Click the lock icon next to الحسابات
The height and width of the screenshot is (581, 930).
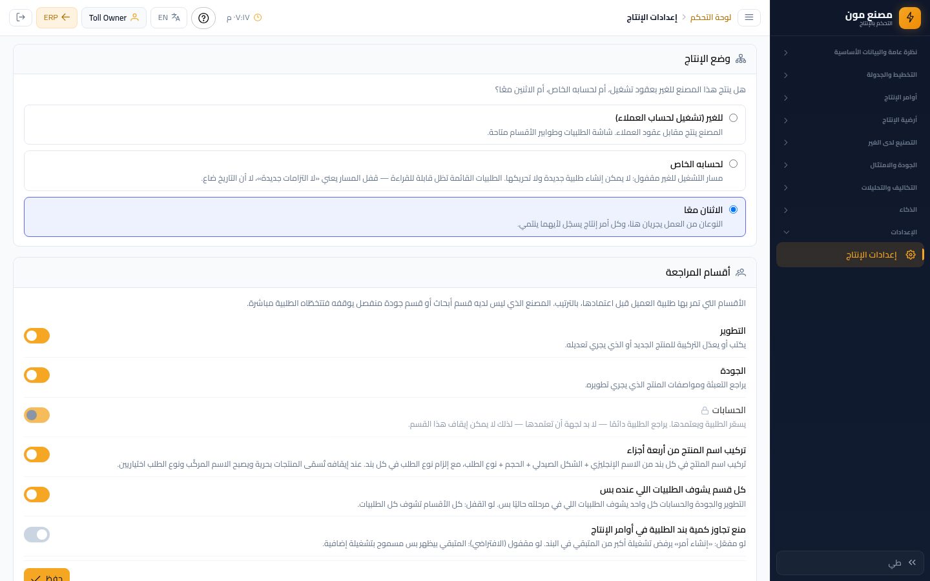705,411
